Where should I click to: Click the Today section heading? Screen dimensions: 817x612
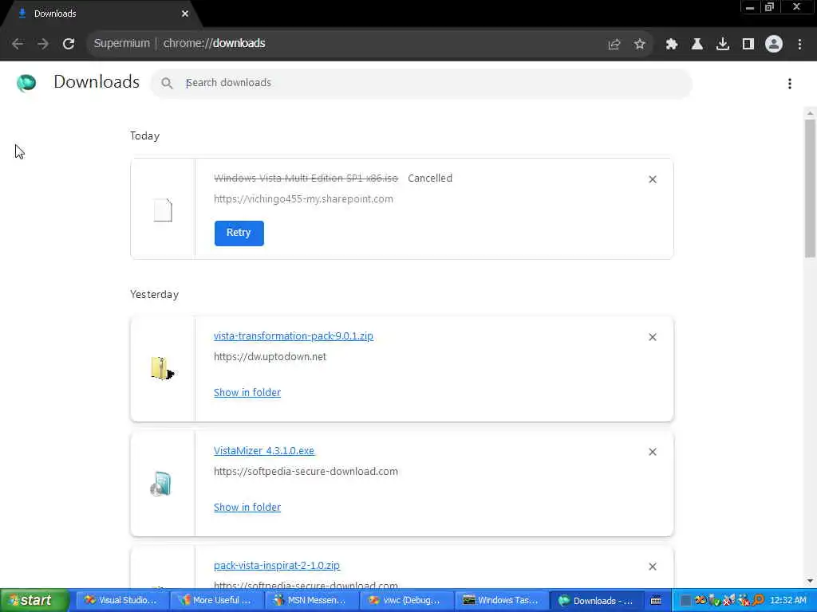coord(145,136)
